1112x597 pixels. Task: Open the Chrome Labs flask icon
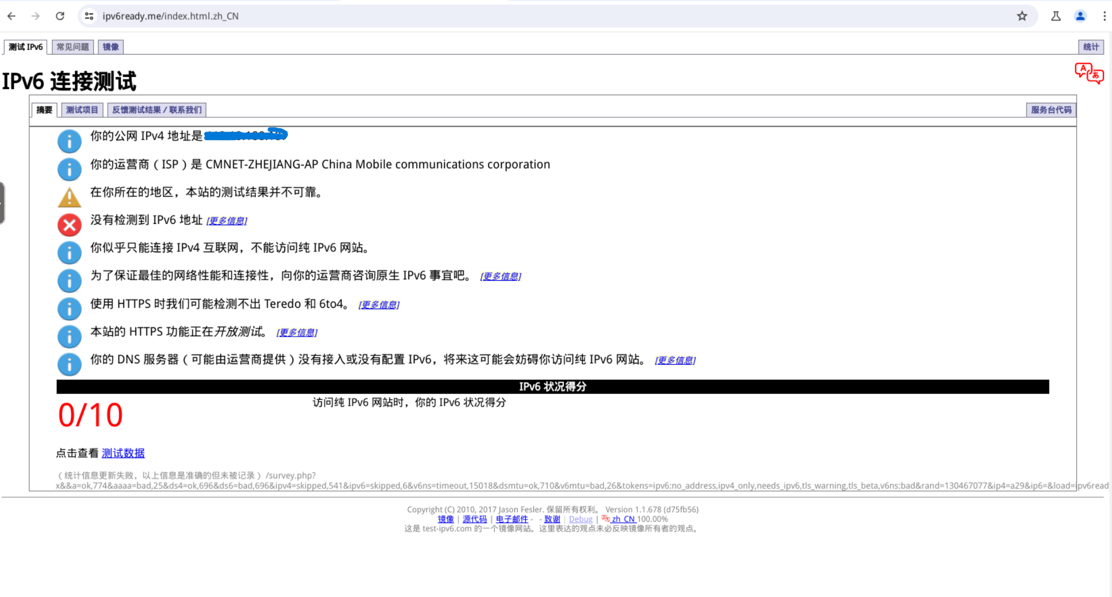pos(1056,16)
